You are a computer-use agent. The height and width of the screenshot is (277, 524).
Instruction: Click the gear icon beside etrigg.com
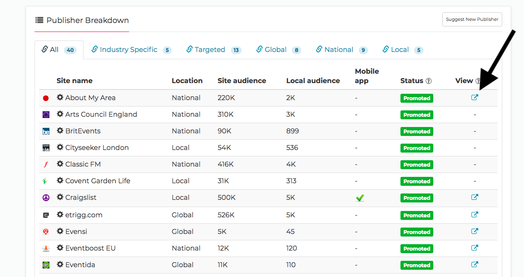pos(60,215)
